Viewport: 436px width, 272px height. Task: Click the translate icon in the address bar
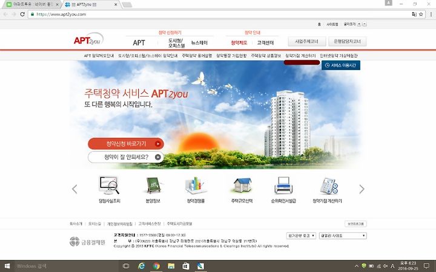(x=414, y=14)
